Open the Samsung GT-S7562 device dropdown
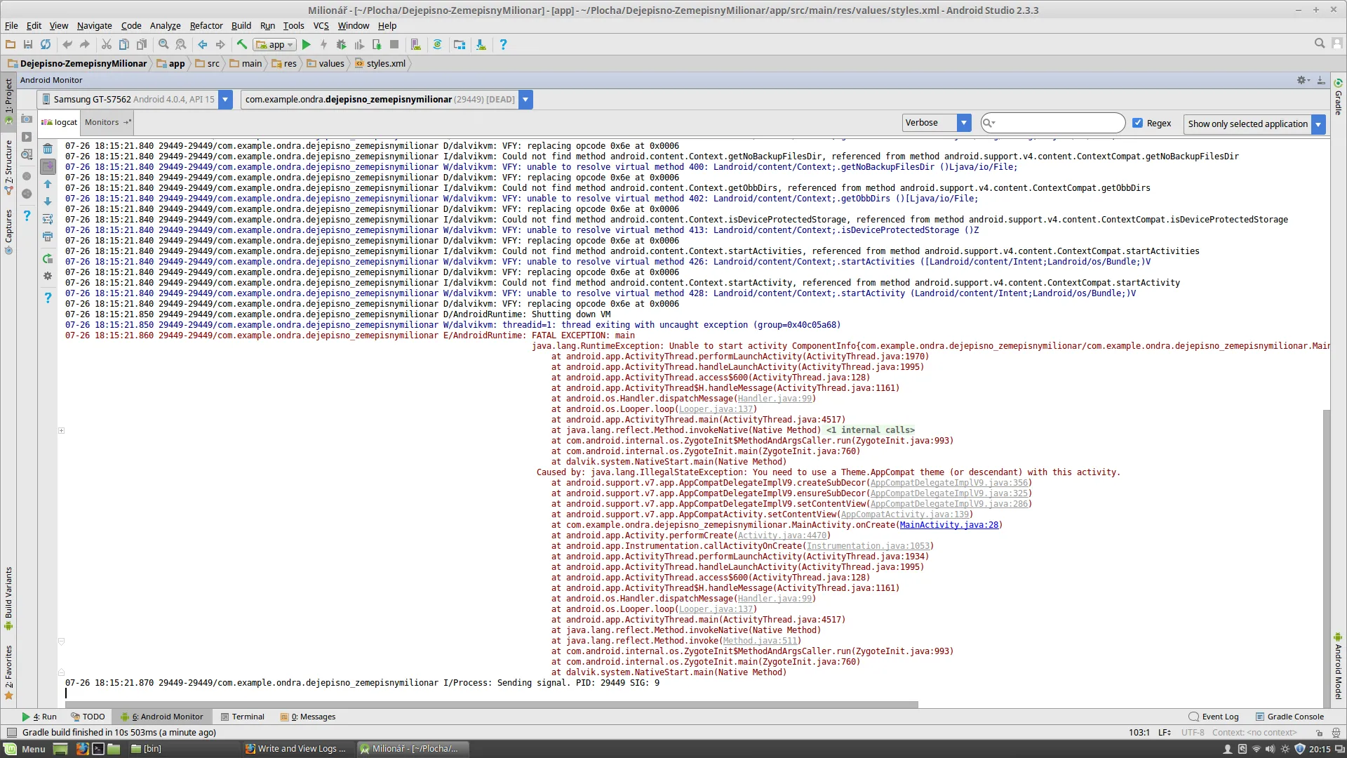The height and width of the screenshot is (758, 1347). [225, 100]
